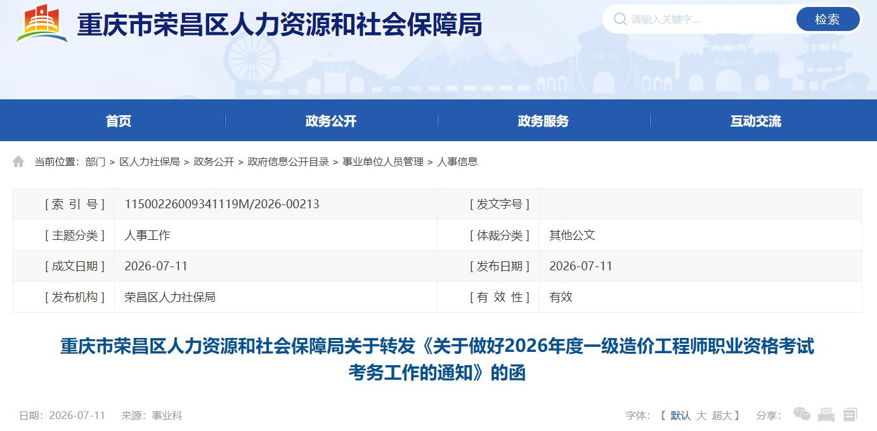877x431 pixels.
Task: Click the 当前位置 label
Action: (x=57, y=162)
